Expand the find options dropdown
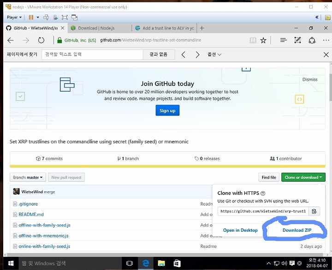The width and height of the screenshot is (332, 270). [214, 55]
